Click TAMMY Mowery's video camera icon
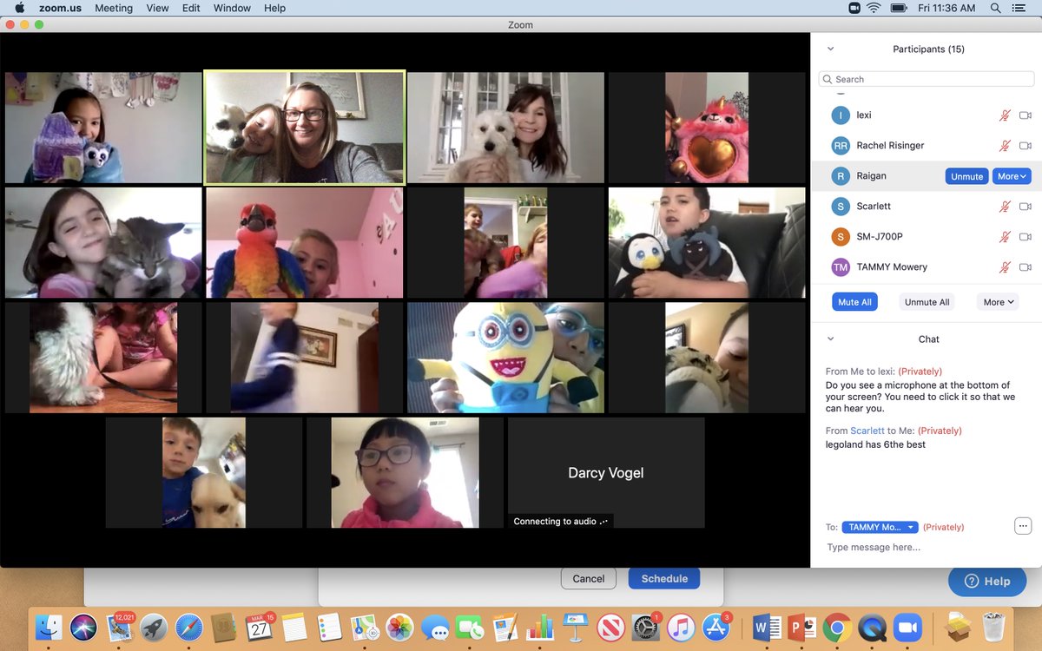 1026,267
